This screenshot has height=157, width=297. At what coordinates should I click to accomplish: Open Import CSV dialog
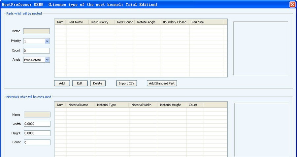tap(126, 83)
